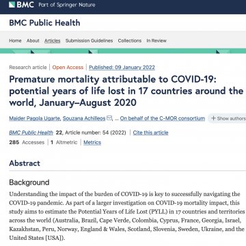Open author Souzana Achilleos' link
The width and height of the screenshot is (246, 246).
[84, 118]
